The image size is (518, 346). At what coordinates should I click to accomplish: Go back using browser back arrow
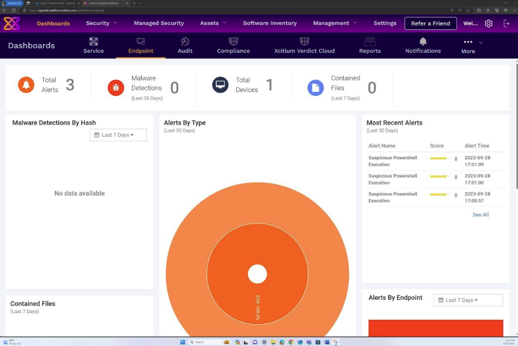click(x=5, y=10)
